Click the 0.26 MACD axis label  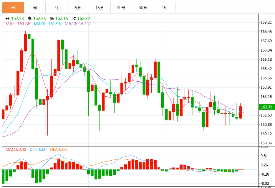pos(264,165)
